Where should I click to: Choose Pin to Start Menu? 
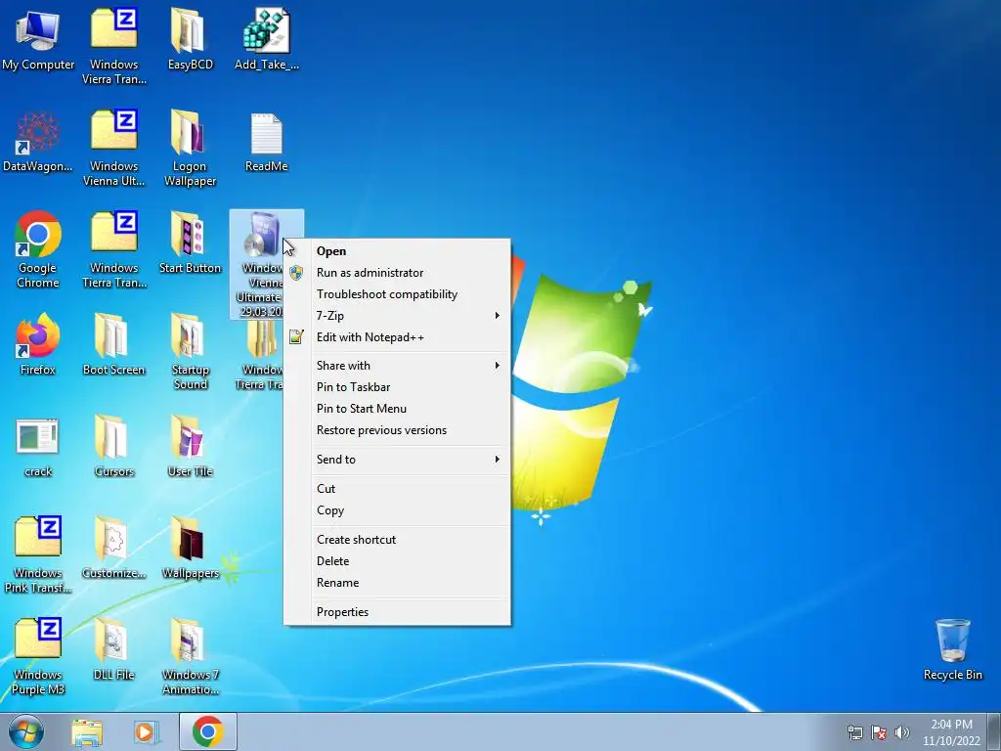(x=397, y=409)
